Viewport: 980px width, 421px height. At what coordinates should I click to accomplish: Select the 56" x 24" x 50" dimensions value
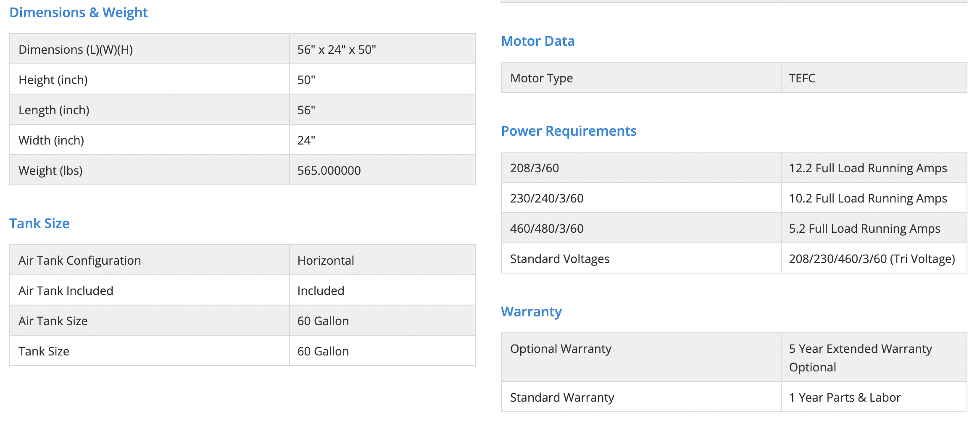(x=337, y=50)
